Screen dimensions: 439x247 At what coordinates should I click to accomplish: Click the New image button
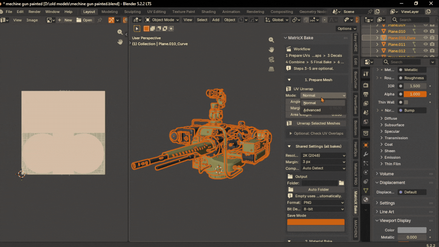tap(65, 20)
